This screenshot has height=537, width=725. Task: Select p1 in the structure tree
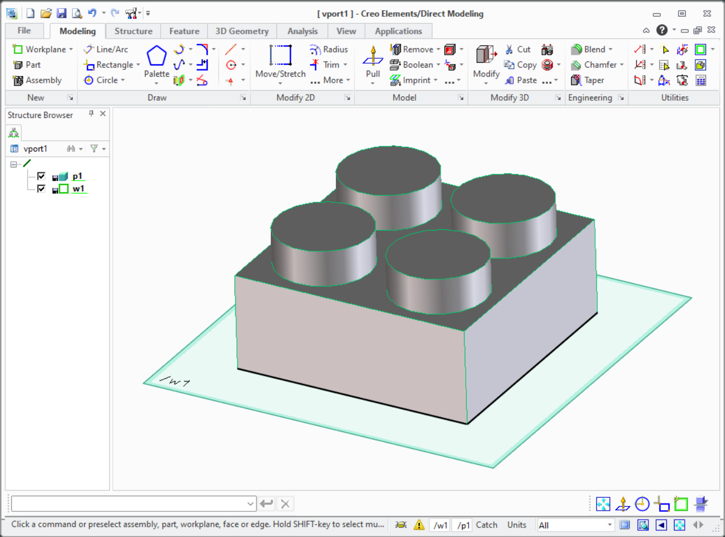click(x=77, y=176)
